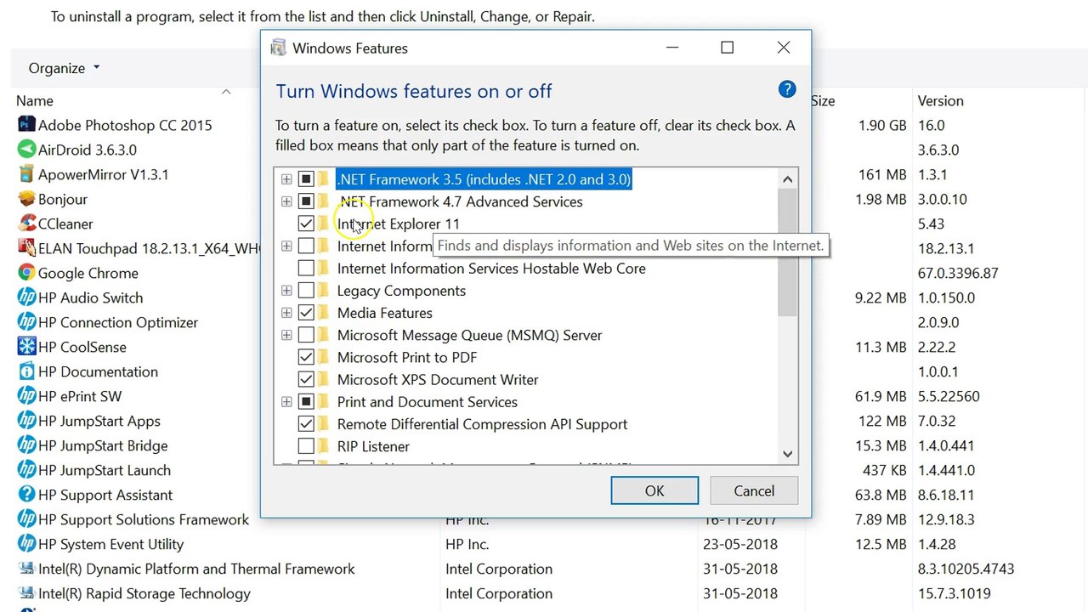Click the features list scrollbar up arrow
Screen dimensions: 1088x612
(x=787, y=178)
